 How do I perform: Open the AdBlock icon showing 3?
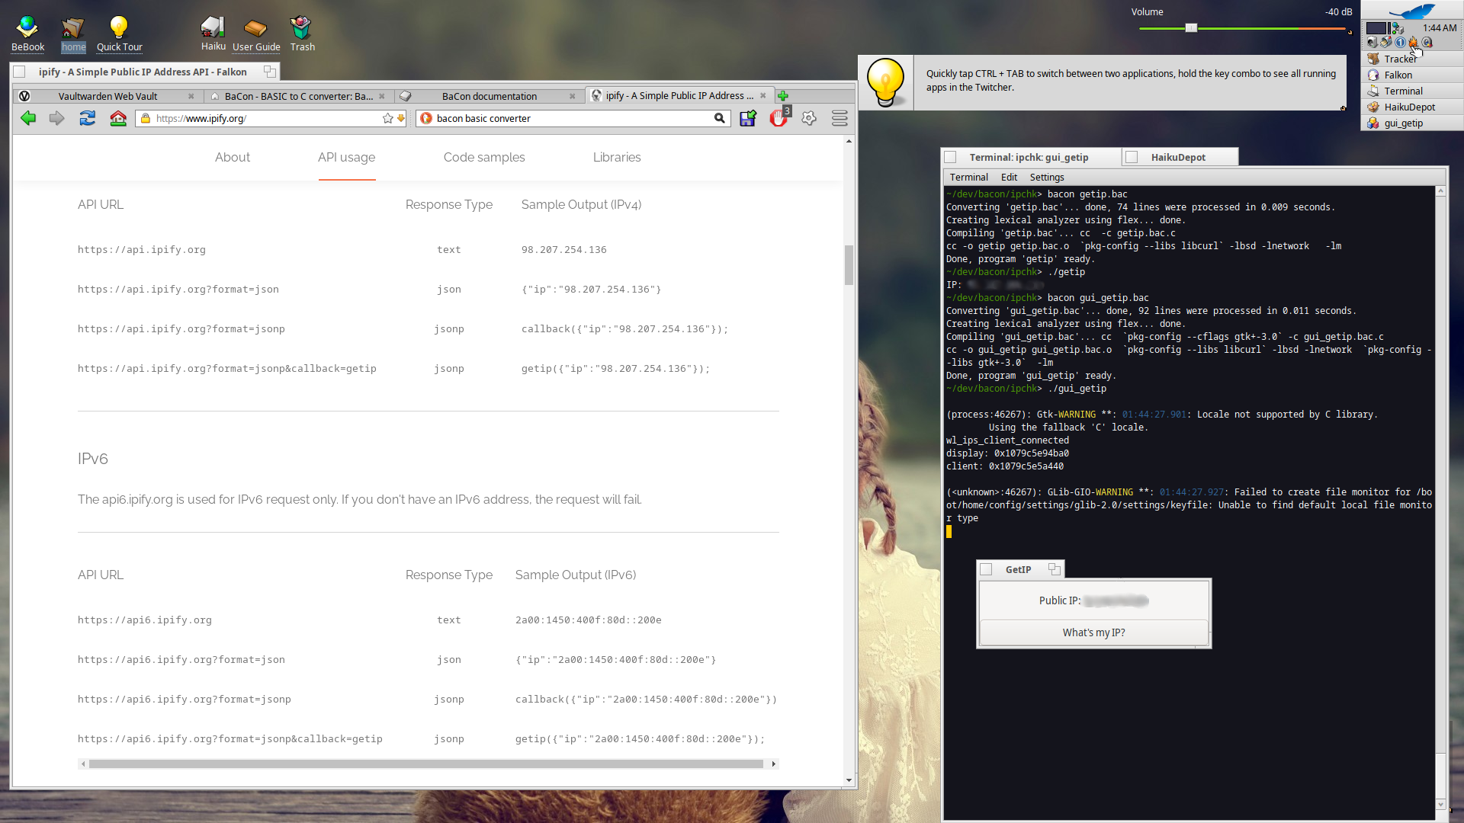(779, 118)
